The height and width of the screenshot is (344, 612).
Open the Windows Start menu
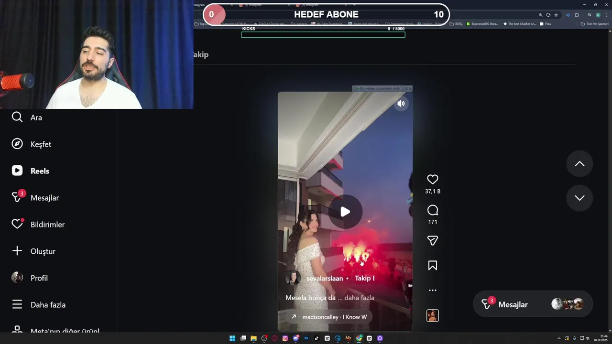click(232, 338)
